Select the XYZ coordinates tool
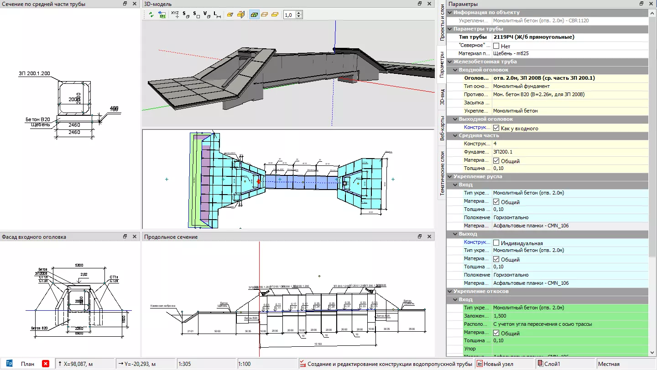657x370 pixels. coord(175,15)
